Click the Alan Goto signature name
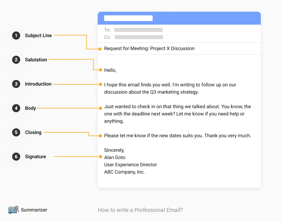281x222 pixels. (x=115, y=157)
